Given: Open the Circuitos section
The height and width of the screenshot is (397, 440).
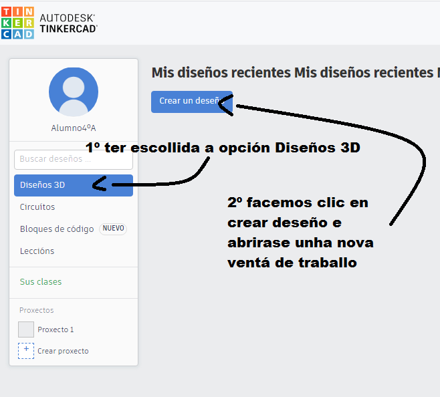Looking at the screenshot, I should tap(37, 207).
